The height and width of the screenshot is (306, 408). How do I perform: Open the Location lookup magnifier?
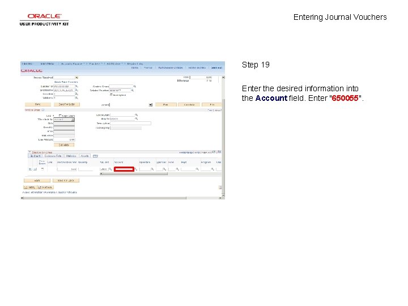(76, 94)
